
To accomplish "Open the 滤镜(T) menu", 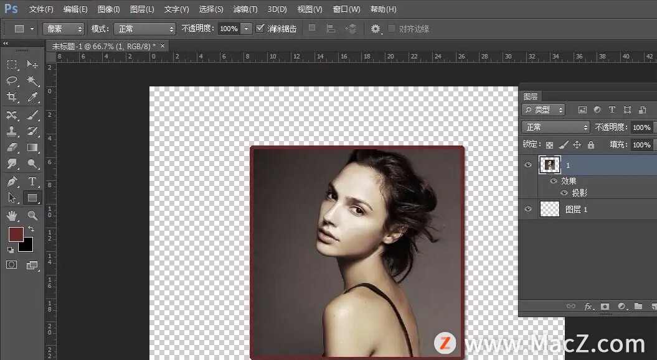I will 245,9.
